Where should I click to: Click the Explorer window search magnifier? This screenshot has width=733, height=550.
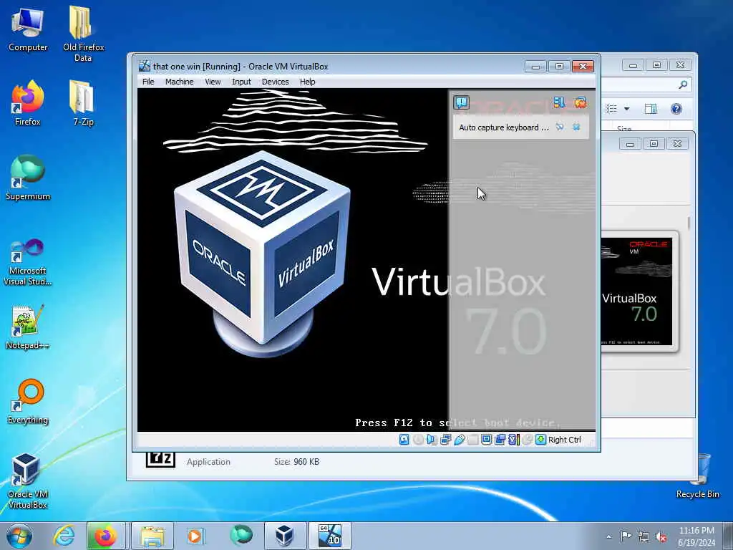[x=683, y=85]
